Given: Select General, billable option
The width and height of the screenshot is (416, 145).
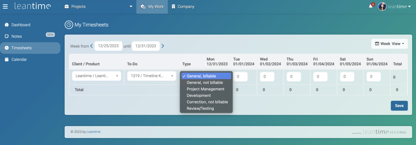Looking at the screenshot, I should pos(206,76).
